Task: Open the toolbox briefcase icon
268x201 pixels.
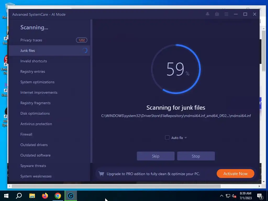Action: coord(217,14)
